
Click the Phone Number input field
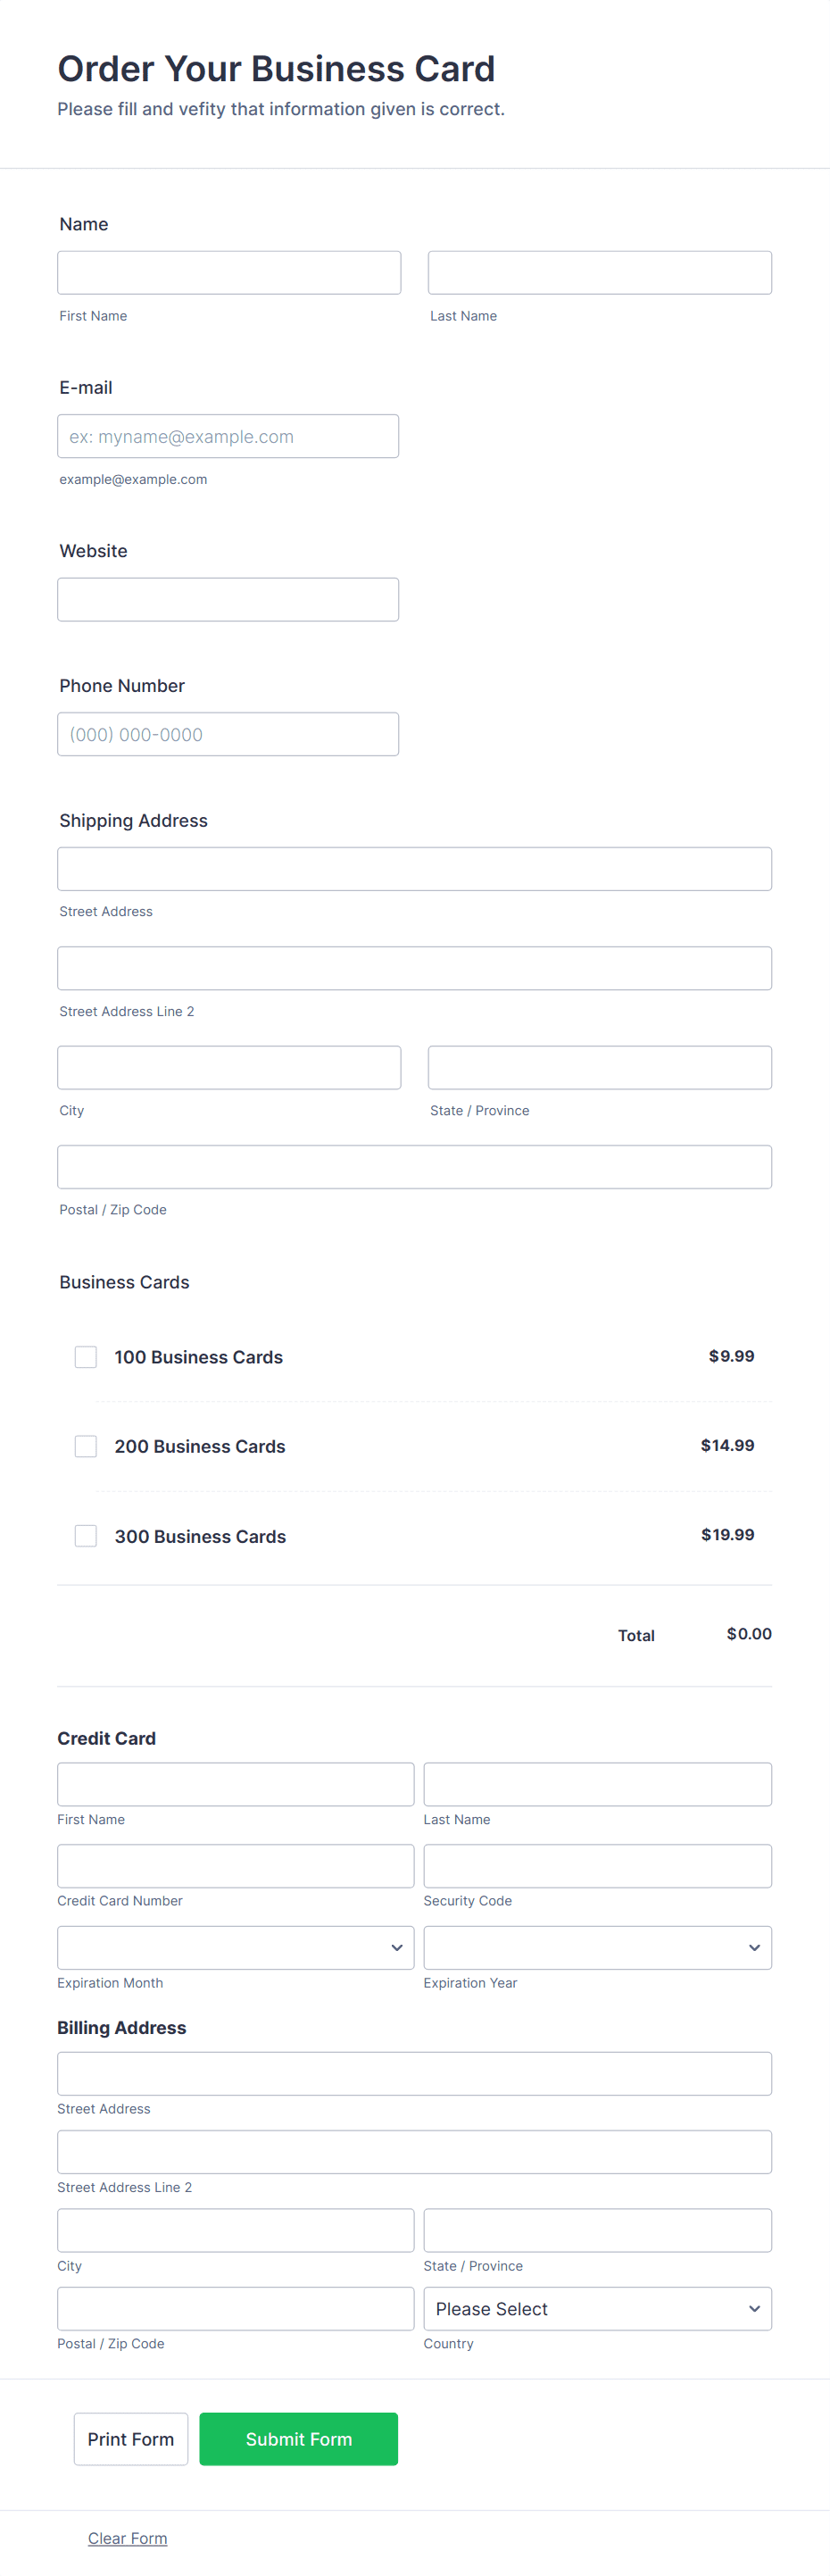(x=228, y=734)
